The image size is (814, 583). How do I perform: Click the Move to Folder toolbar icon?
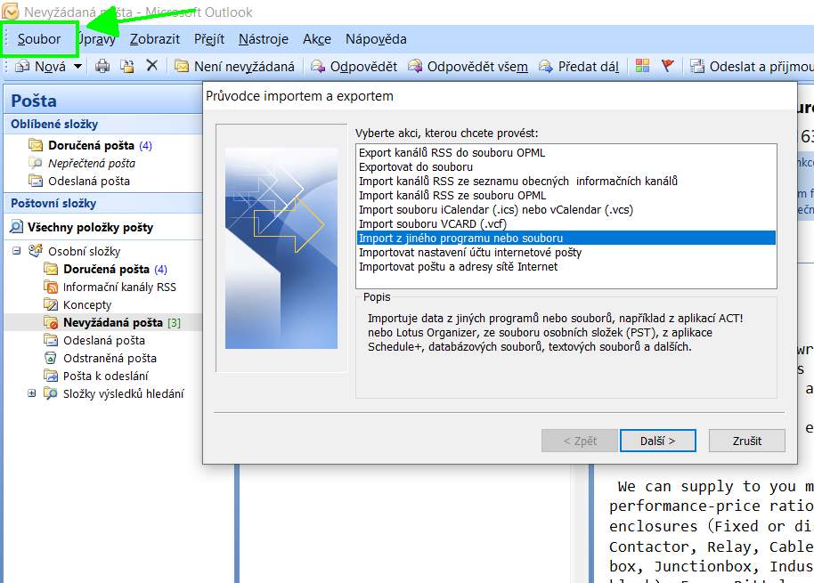(x=127, y=66)
